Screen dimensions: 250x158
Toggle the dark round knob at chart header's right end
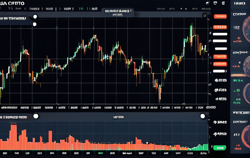coord(204,16)
